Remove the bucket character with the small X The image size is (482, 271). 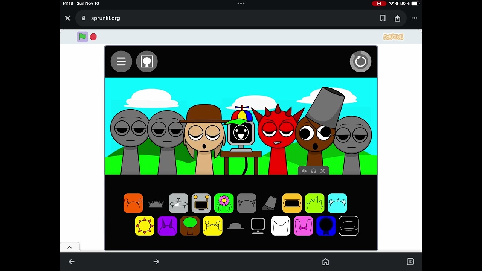tap(323, 171)
